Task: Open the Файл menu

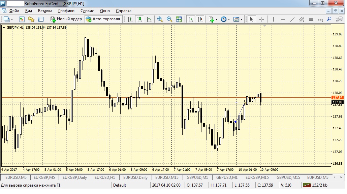Action: point(14,11)
